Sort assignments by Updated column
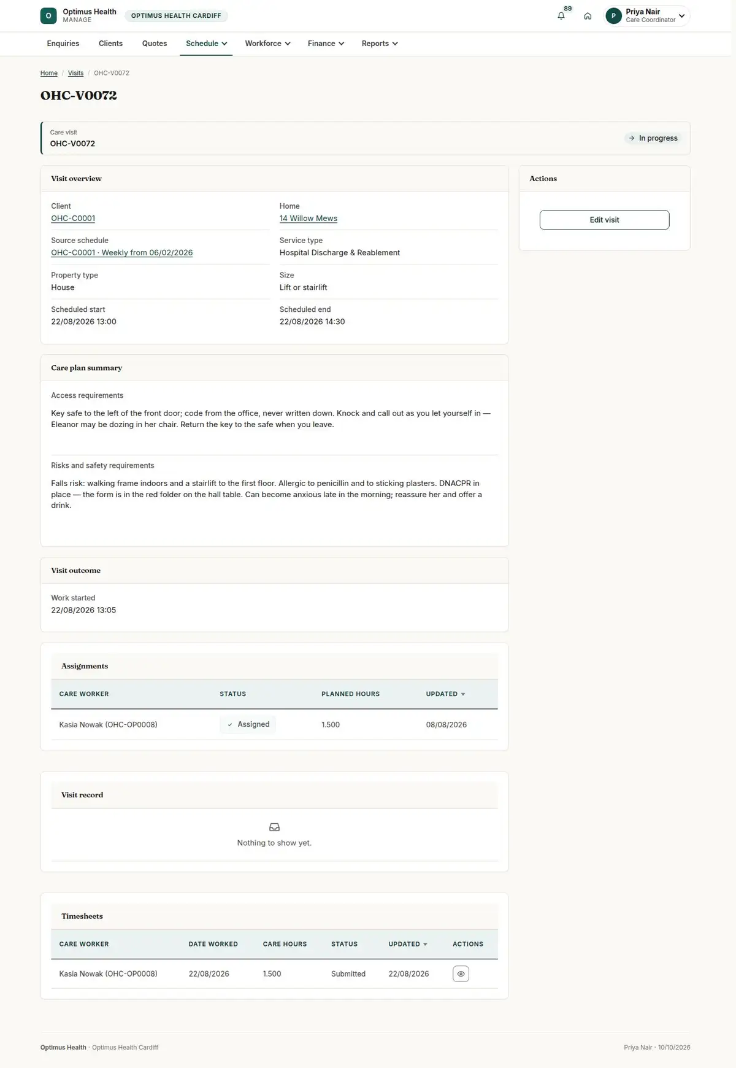The width and height of the screenshot is (736, 1068). click(x=445, y=694)
